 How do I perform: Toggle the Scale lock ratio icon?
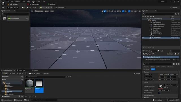click(153, 80)
